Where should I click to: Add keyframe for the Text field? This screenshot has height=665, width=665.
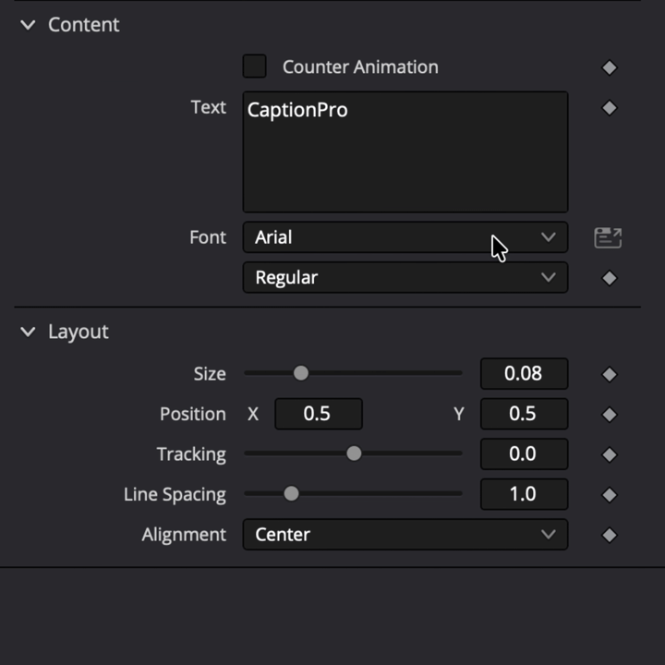point(610,108)
